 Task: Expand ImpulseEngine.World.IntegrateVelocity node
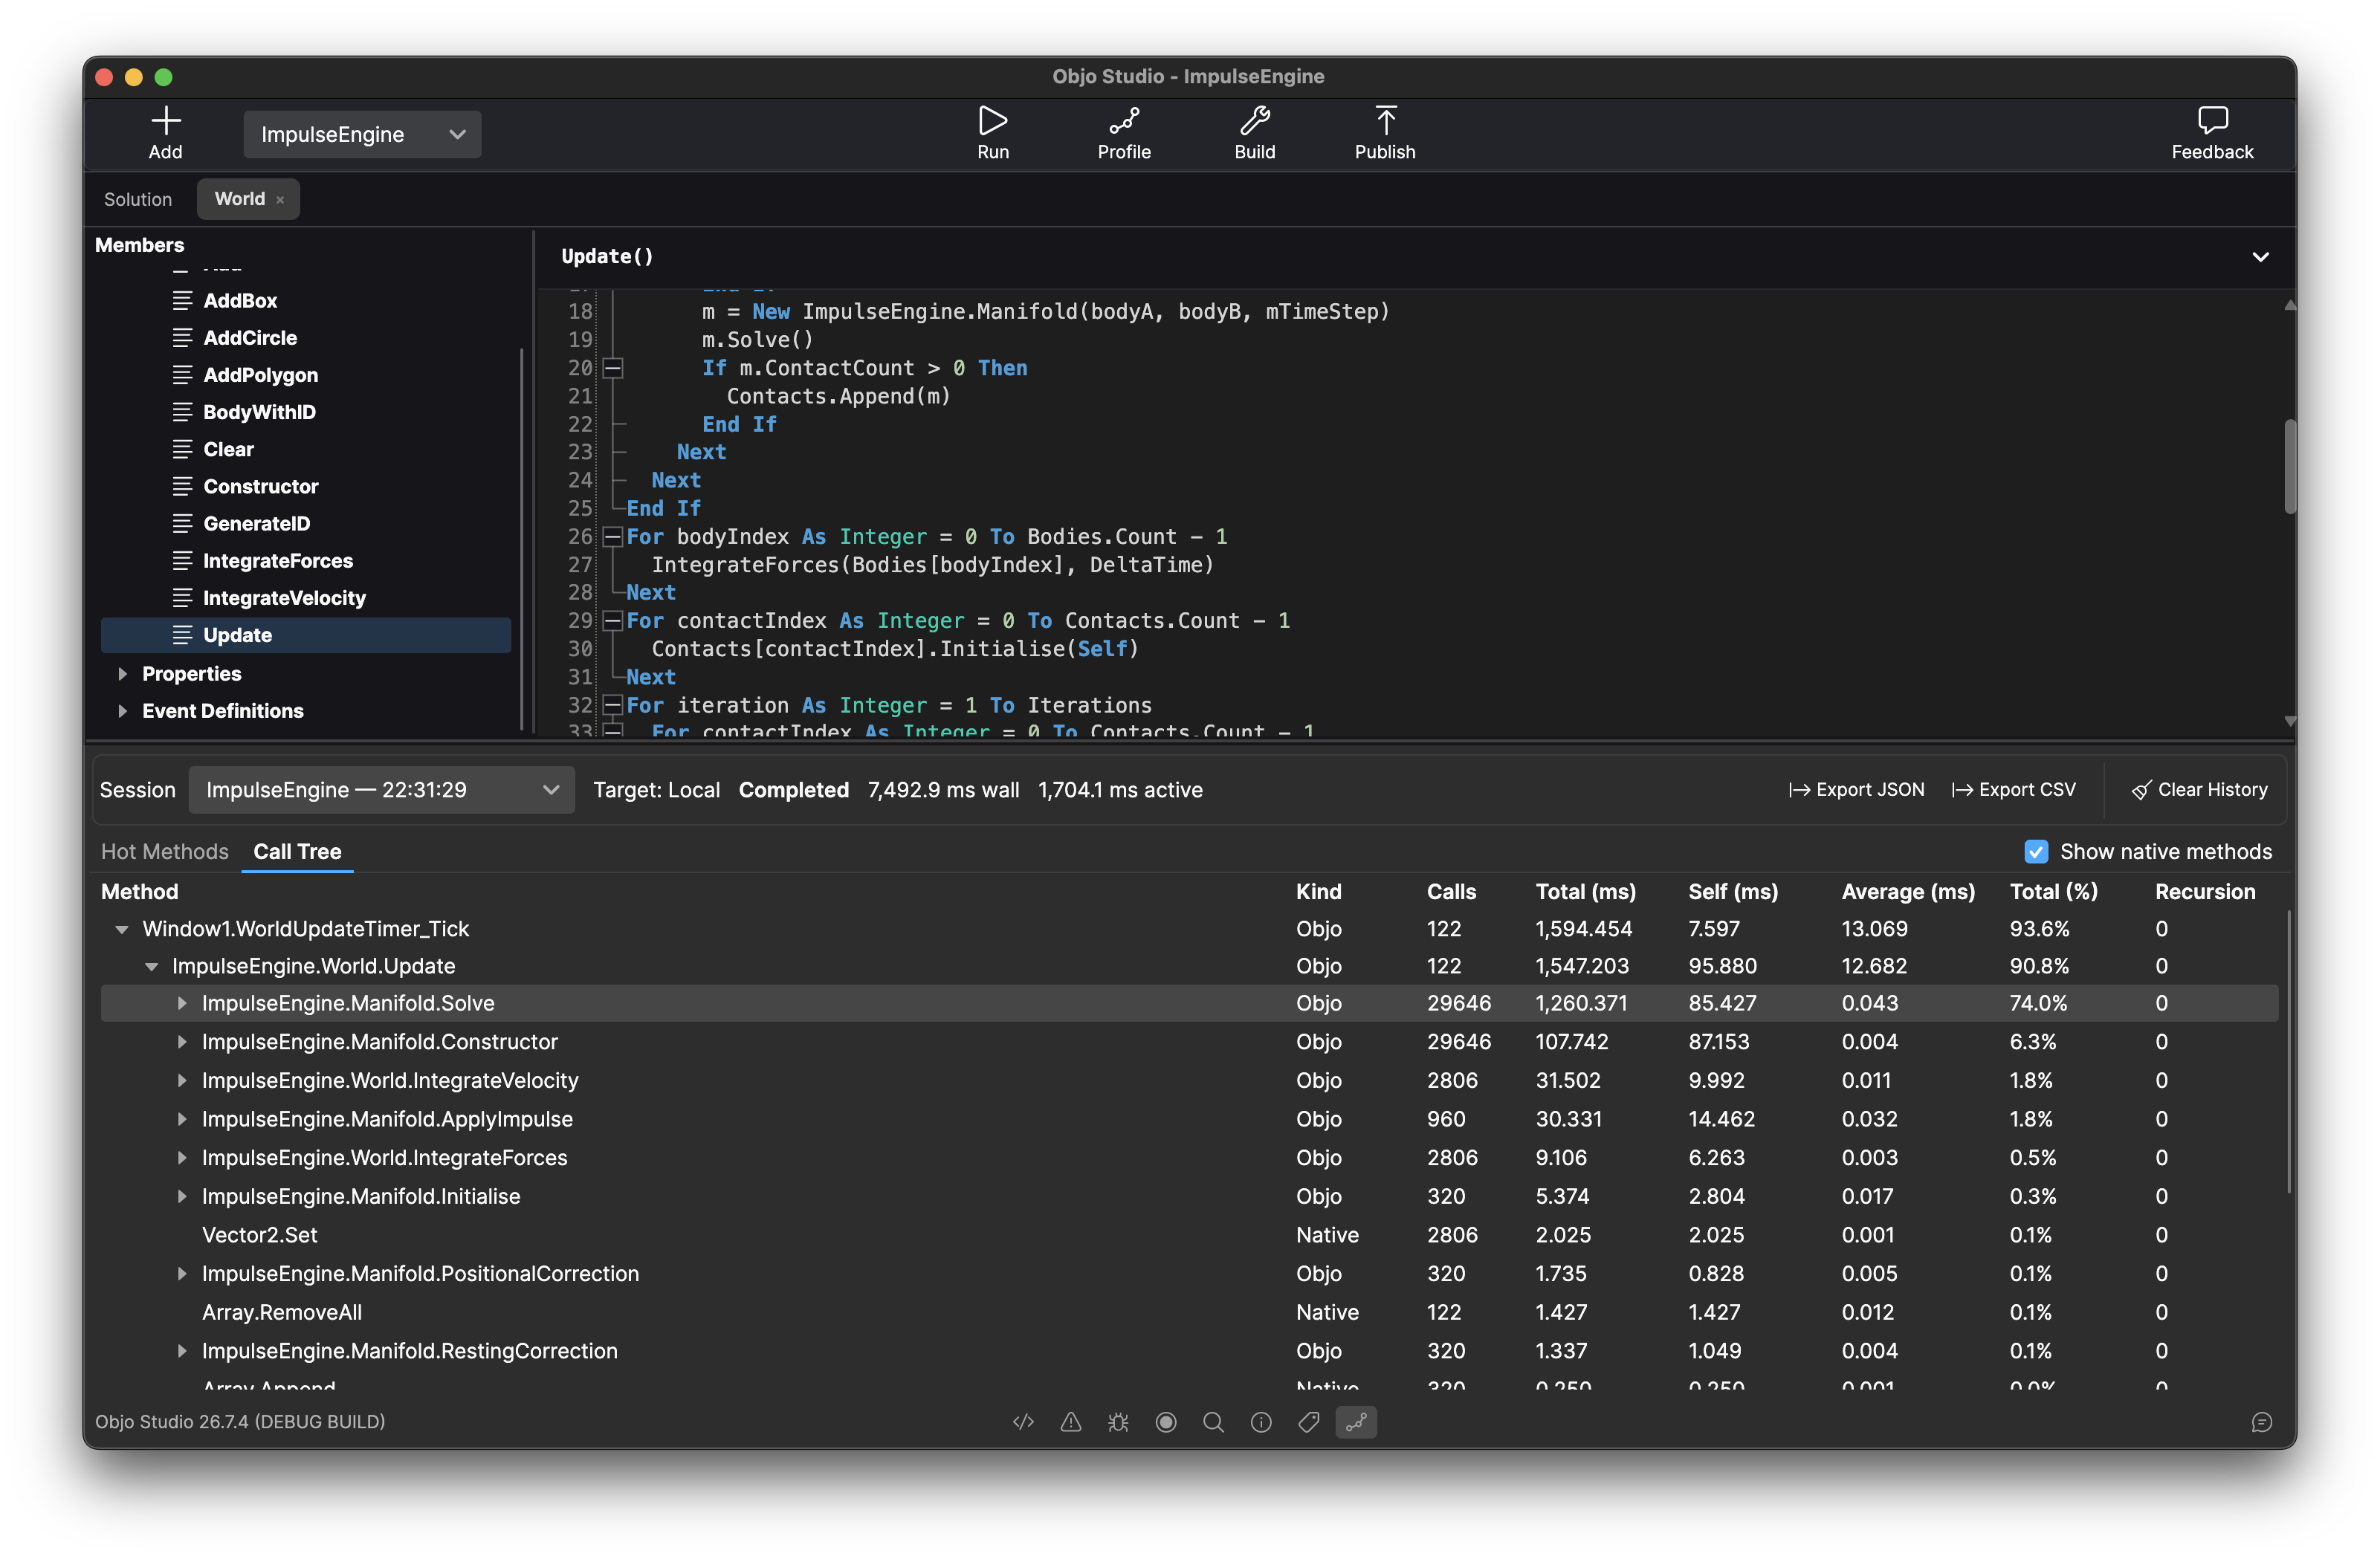pyautogui.click(x=181, y=1080)
